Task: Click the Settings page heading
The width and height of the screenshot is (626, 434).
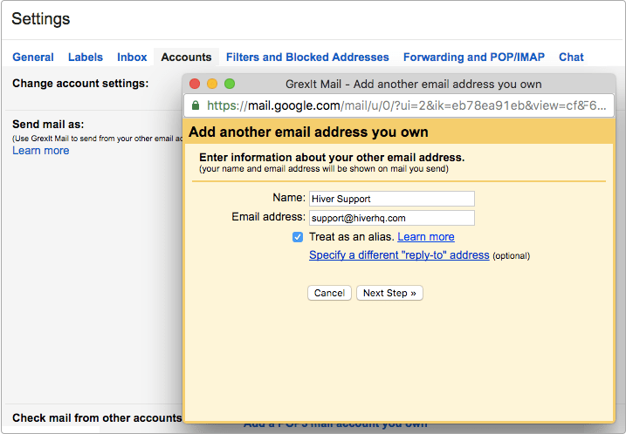Action: pos(41,18)
